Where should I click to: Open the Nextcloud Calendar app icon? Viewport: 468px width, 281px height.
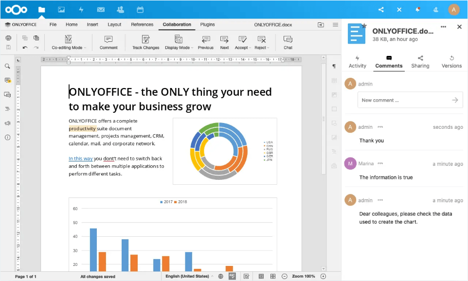pos(140,10)
